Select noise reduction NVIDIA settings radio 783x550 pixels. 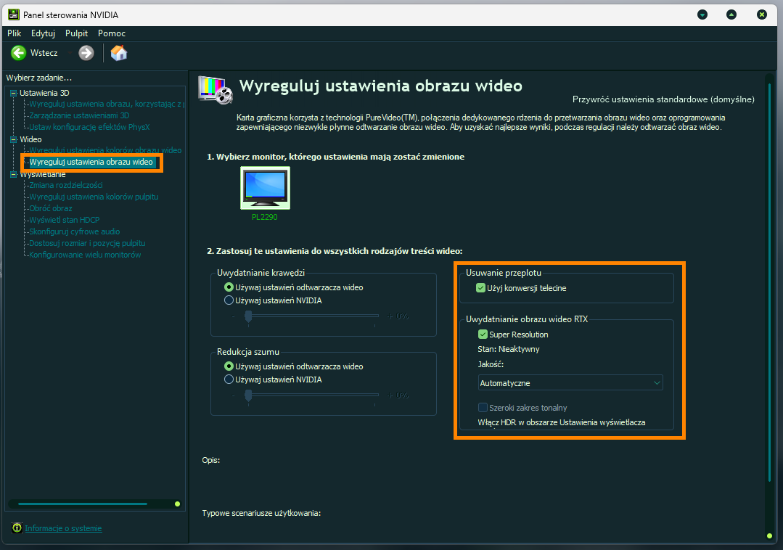(229, 379)
